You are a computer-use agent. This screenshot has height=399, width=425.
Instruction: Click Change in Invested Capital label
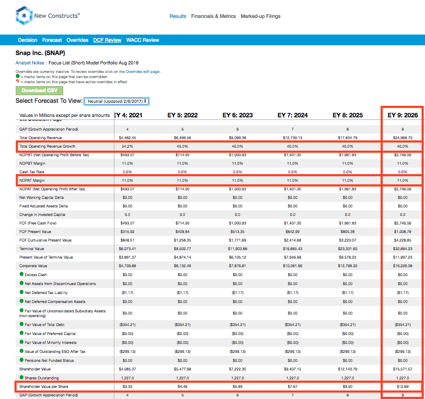coord(42,215)
